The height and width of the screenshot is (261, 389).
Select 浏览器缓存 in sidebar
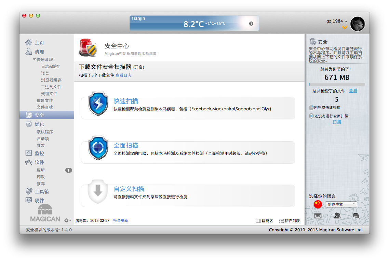click(51, 80)
